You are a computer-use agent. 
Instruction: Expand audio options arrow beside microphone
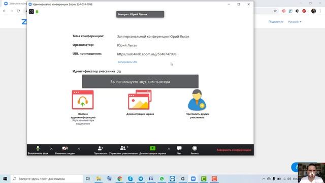pyautogui.click(x=51, y=149)
